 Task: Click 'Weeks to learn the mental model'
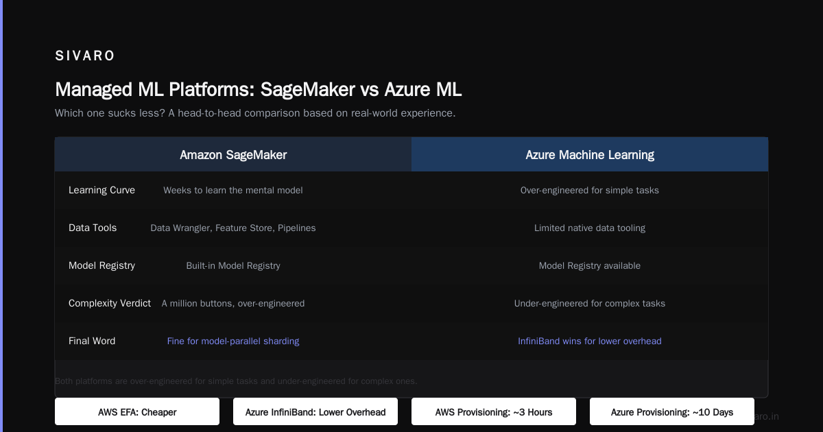point(233,190)
